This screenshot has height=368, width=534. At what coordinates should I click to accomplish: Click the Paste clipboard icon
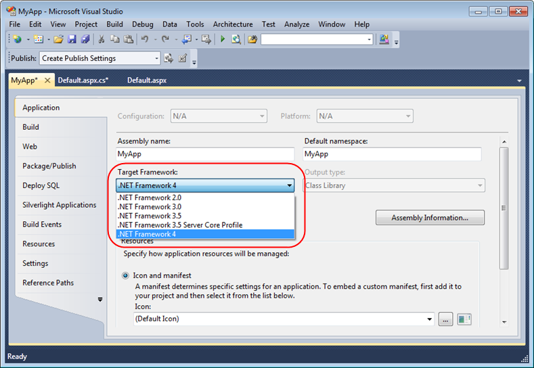click(x=129, y=39)
